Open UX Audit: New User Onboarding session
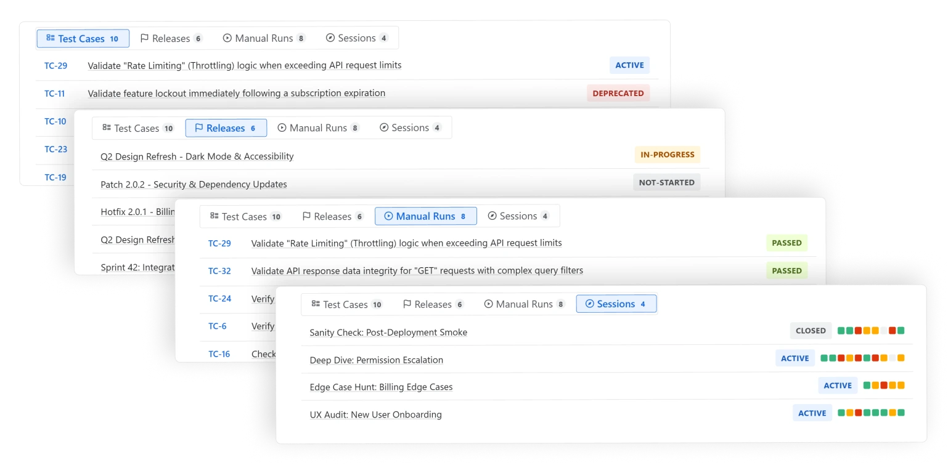The width and height of the screenshot is (948, 465). click(x=375, y=414)
